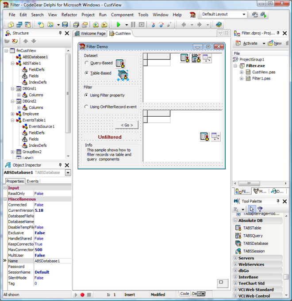Viewport: 292px width, 301px height.
Task: Select the TABSTable component in Tool Palette
Action: point(252,228)
